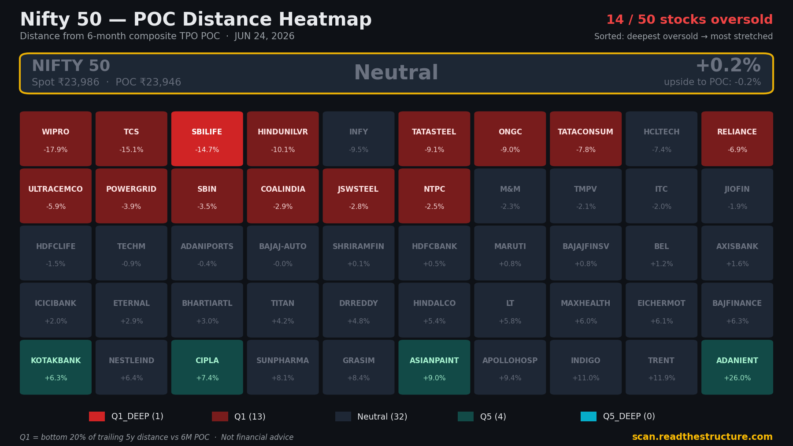Select the ADANIENT tile
This screenshot has width=793, height=446.
737,367
